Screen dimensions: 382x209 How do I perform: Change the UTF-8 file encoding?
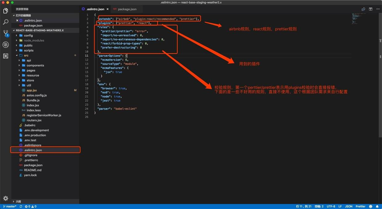(x=331, y=207)
